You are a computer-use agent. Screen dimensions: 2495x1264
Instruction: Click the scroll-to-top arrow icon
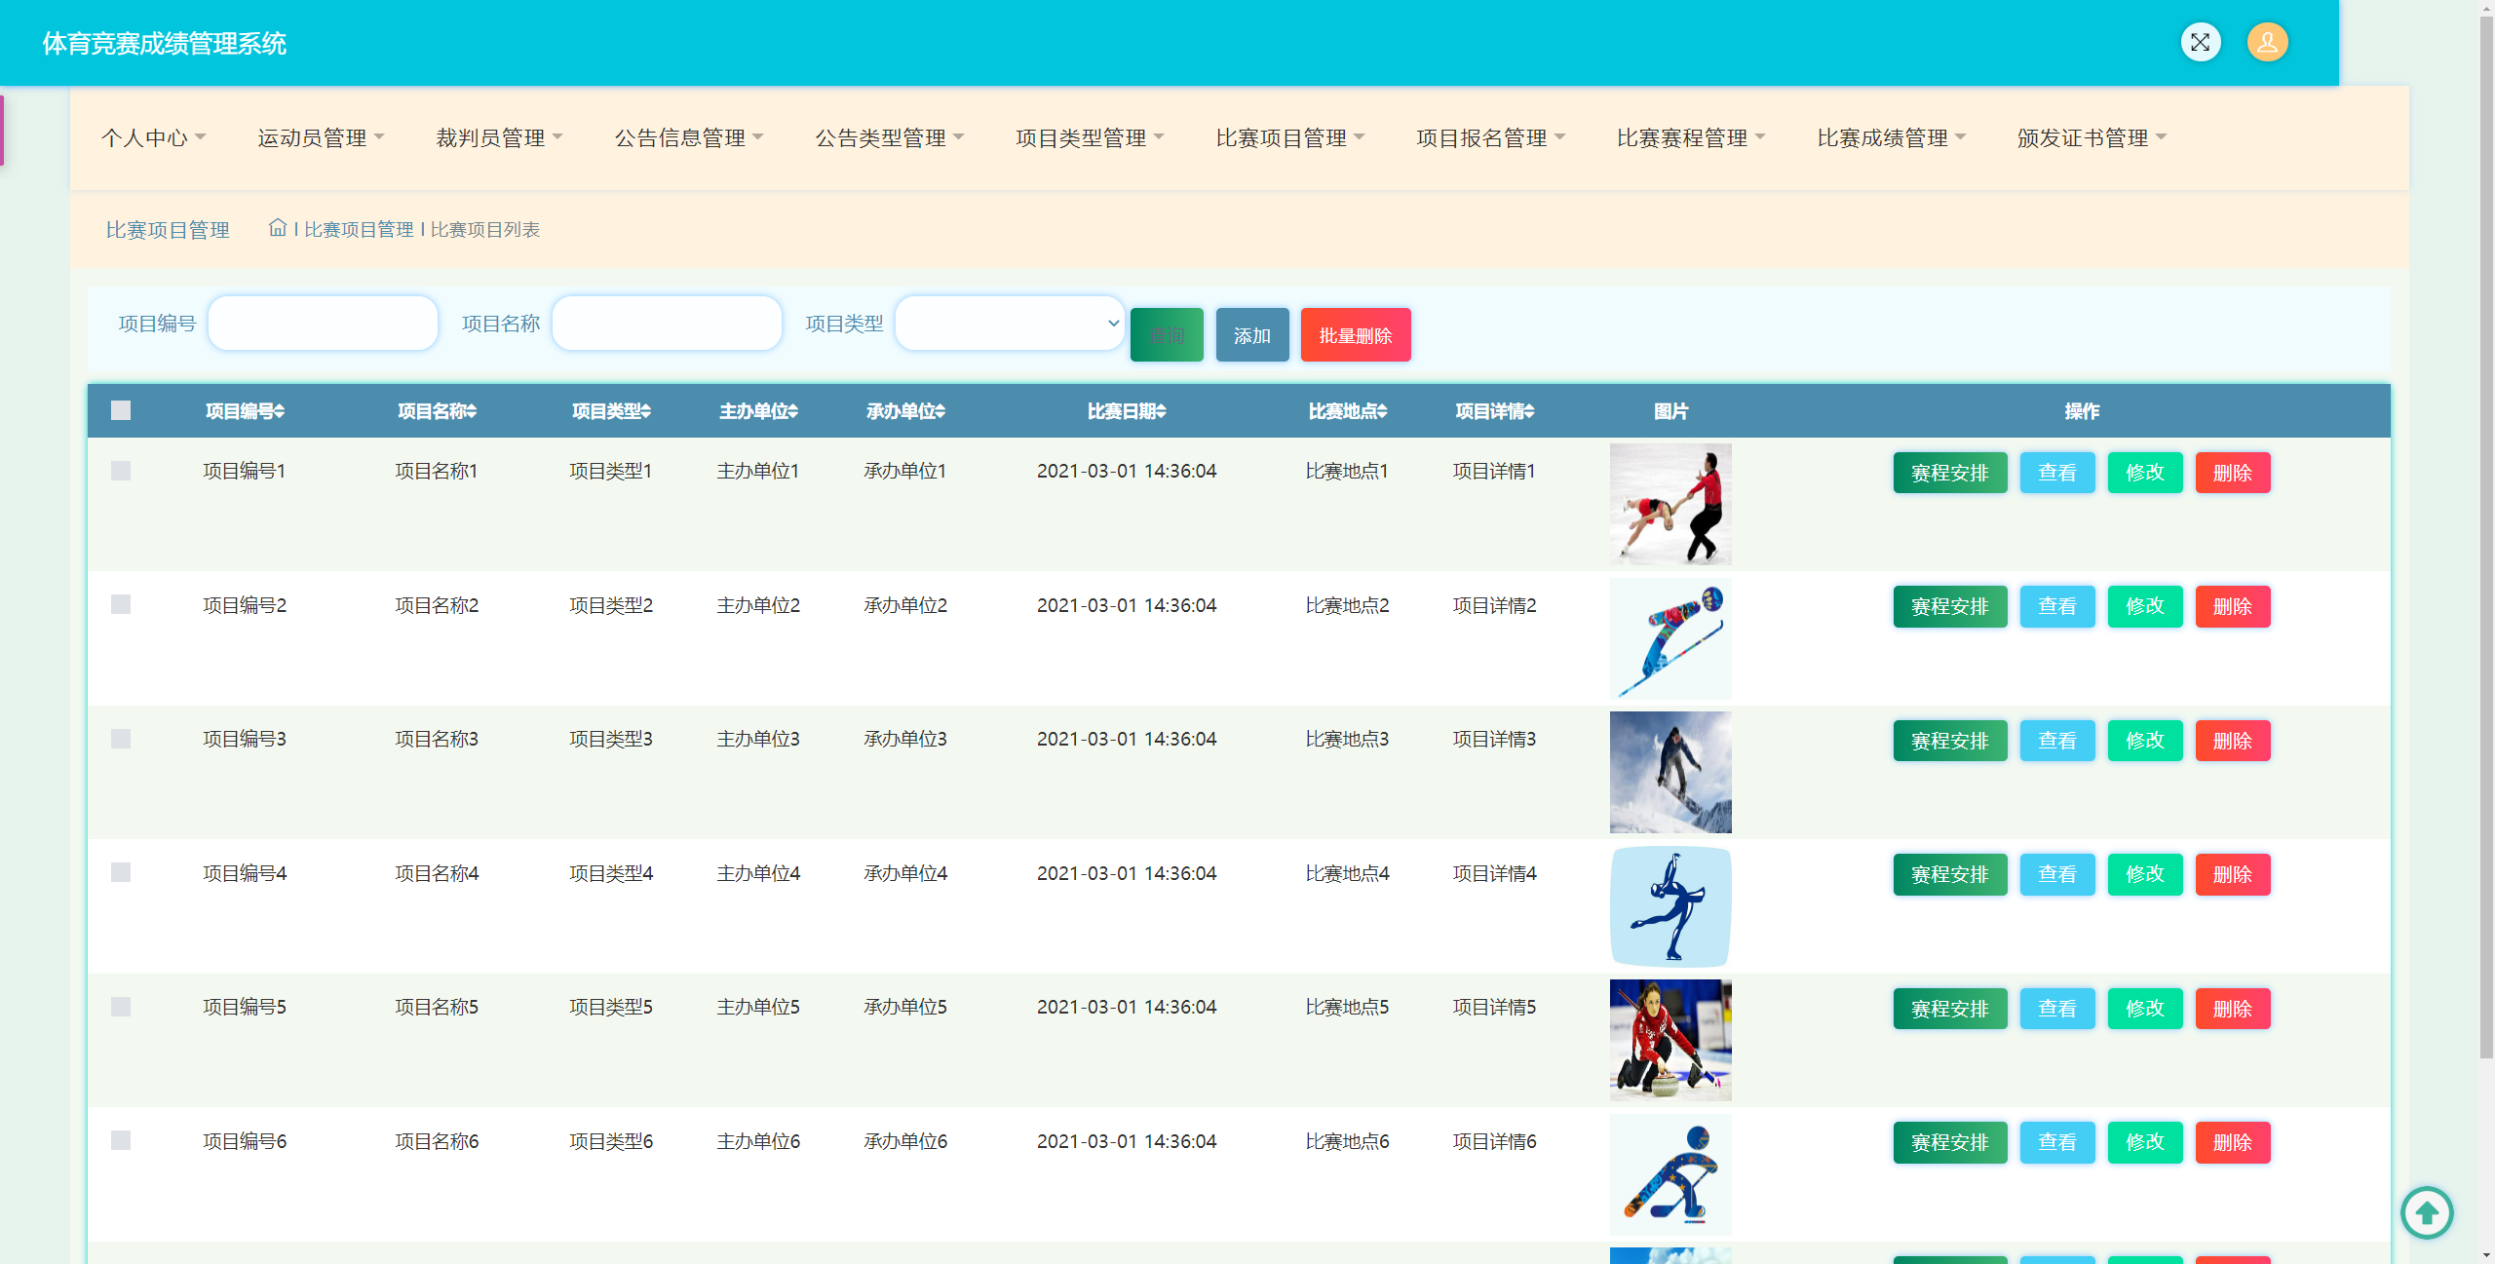pyautogui.click(x=2426, y=1212)
